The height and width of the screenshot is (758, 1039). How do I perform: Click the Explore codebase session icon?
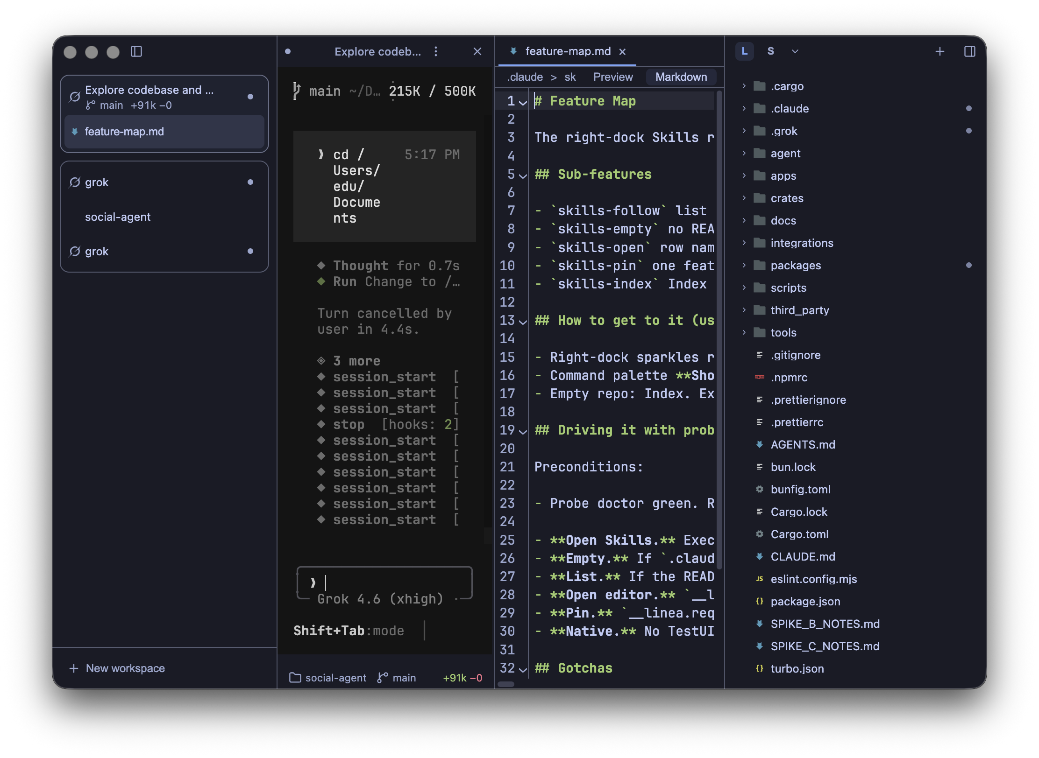coord(75,97)
